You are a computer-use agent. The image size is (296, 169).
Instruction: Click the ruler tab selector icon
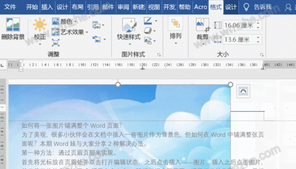pyautogui.click(x=2, y=65)
